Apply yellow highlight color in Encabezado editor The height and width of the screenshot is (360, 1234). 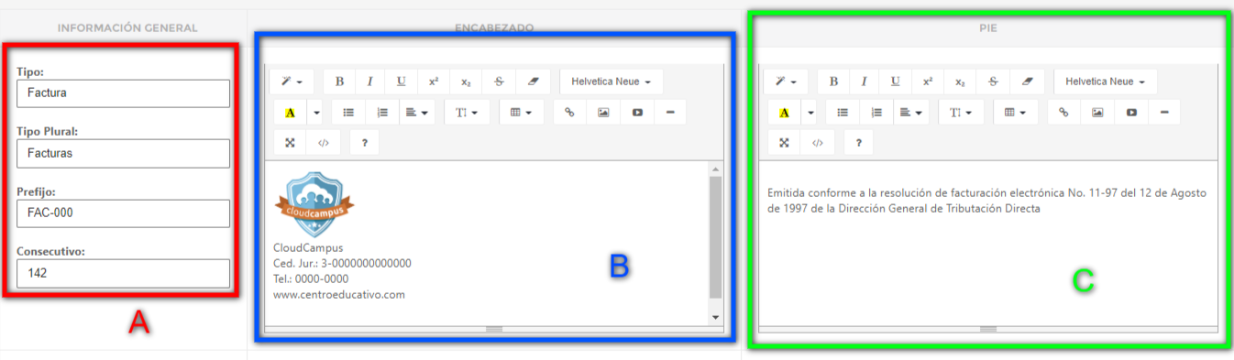290,112
